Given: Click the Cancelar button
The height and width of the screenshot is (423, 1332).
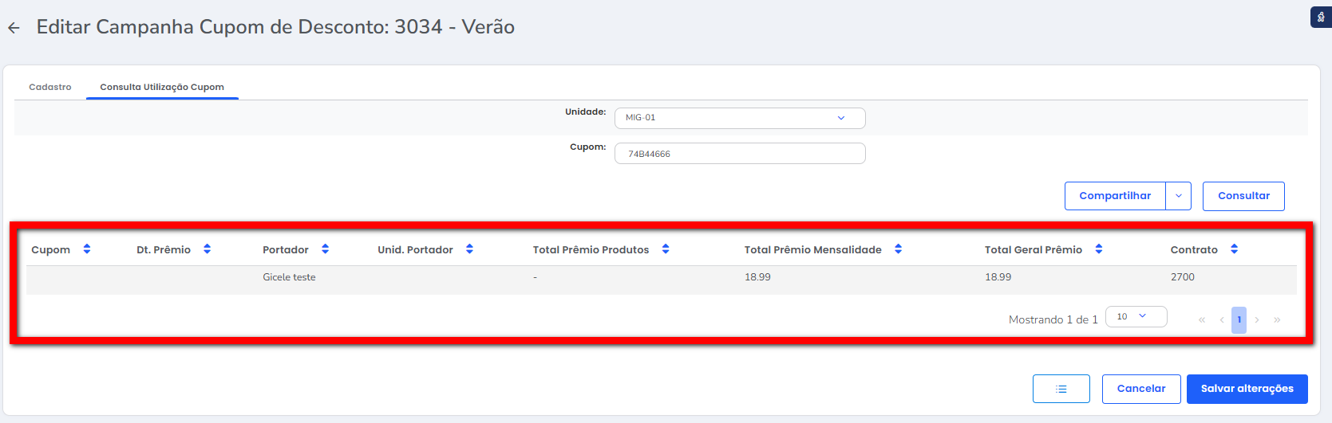Looking at the screenshot, I should (x=1140, y=389).
